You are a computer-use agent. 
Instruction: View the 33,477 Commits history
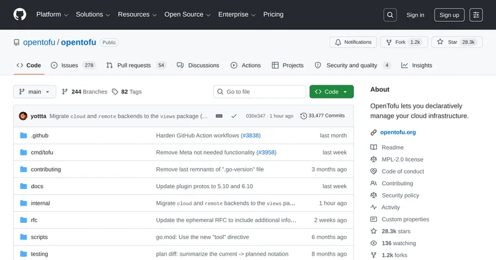(322, 116)
